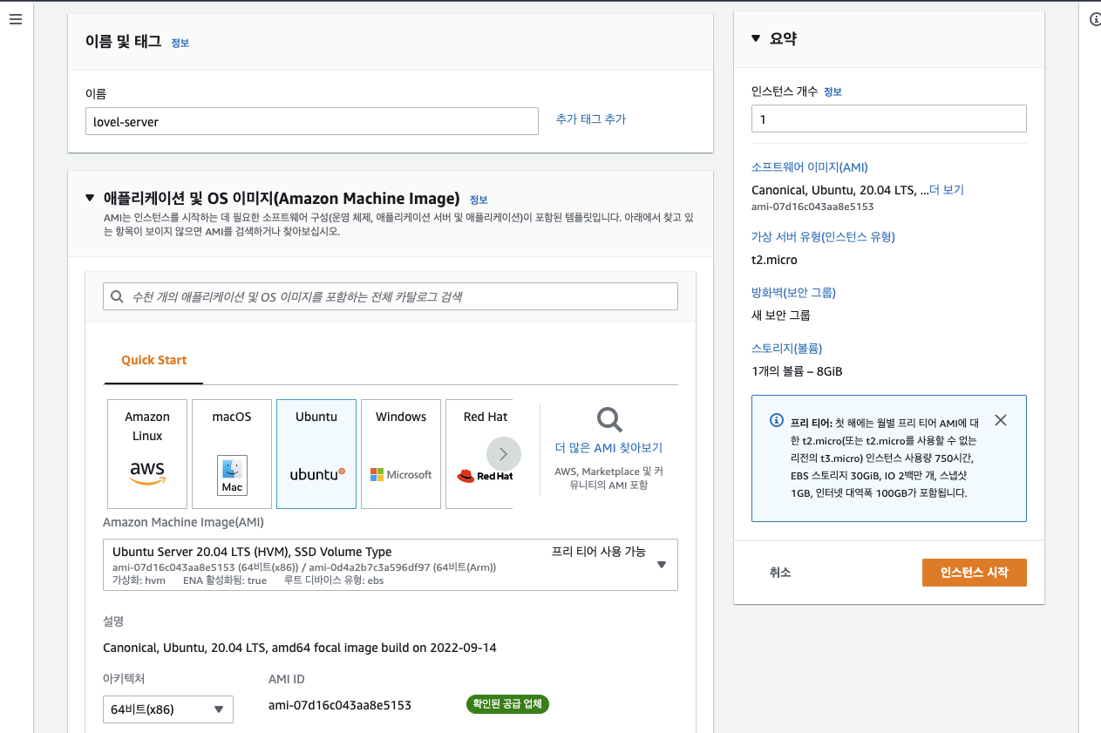Image resolution: width=1101 pixels, height=733 pixels.
Task: Click 1개의 볼륨 – 8GiB text
Action: tap(797, 371)
